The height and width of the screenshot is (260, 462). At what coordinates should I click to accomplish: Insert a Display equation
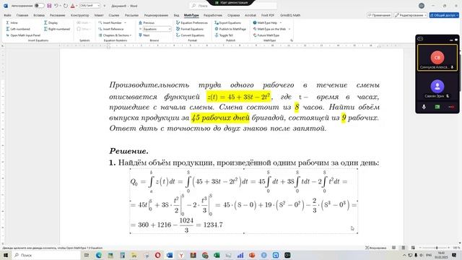coord(51,22)
